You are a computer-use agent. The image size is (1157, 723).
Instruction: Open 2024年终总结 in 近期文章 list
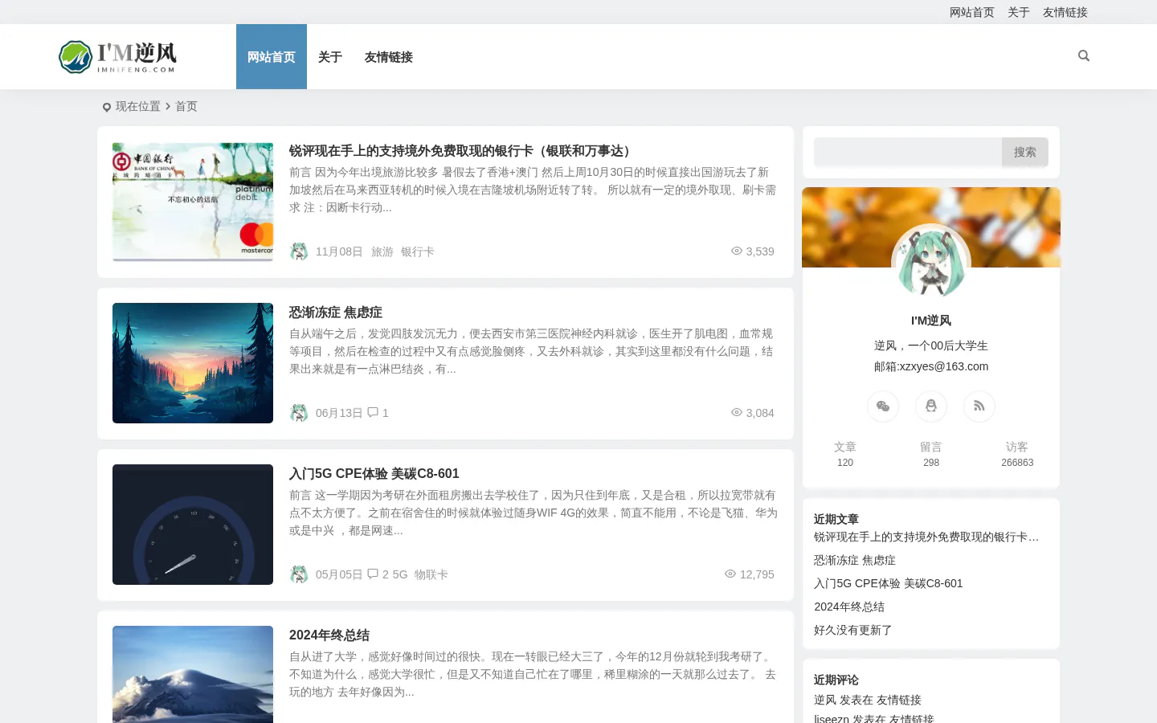pos(849,607)
